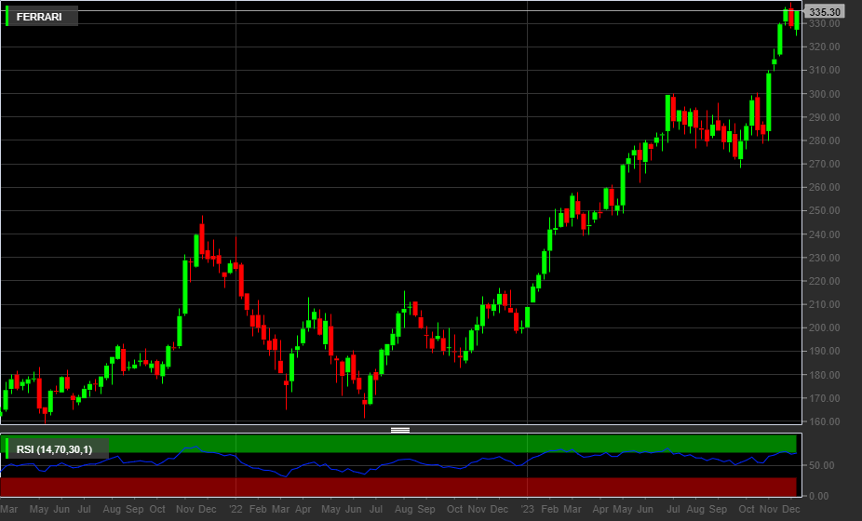Click the 335.30 current price tag

(x=824, y=11)
